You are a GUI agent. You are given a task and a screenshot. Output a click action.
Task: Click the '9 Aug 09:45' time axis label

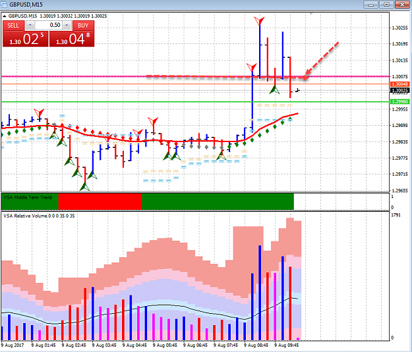point(286,345)
